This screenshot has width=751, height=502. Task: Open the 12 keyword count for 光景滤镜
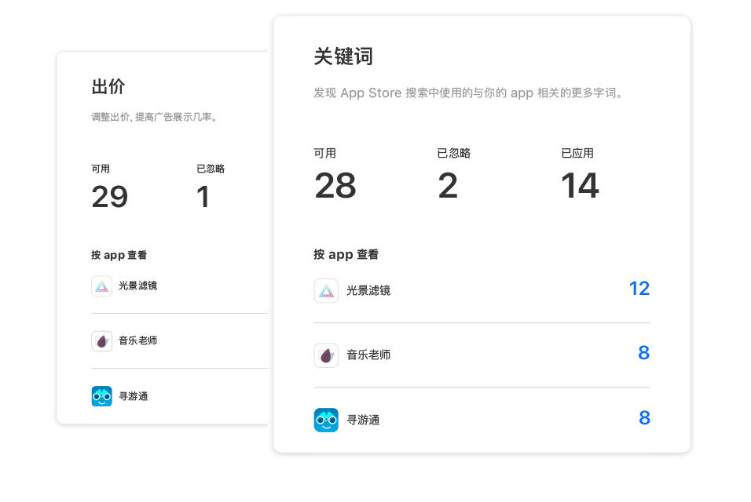pyautogui.click(x=639, y=289)
